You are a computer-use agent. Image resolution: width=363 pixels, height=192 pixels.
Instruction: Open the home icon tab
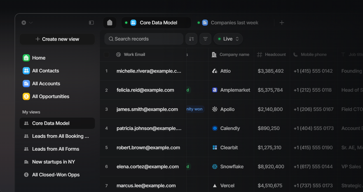[x=110, y=23]
